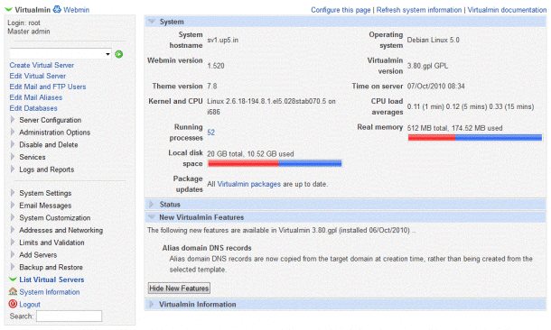Image resolution: width=551 pixels, height=330 pixels.
Task: Open the domain selection dropdown
Action: point(61,54)
